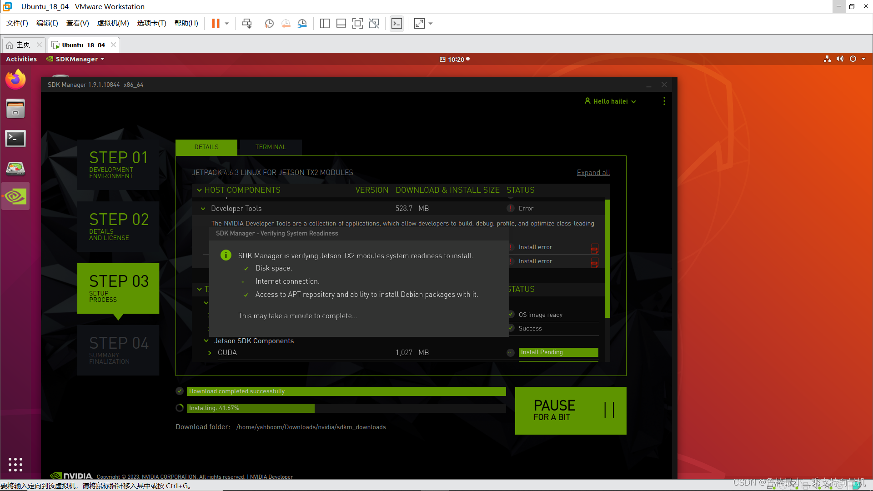The image size is (873, 491).
Task: Open the VMware console view button
Action: point(396,24)
